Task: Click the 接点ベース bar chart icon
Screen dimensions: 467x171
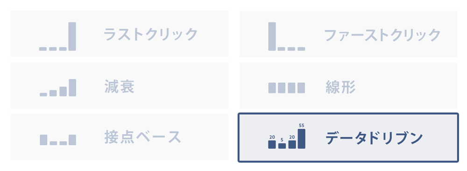Action: (58, 140)
